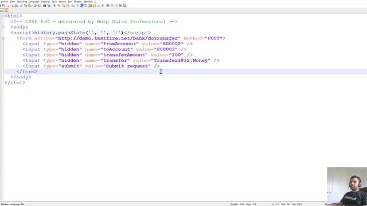Toggle Synchronize Vertical Scrolling icon

pos(64,5)
